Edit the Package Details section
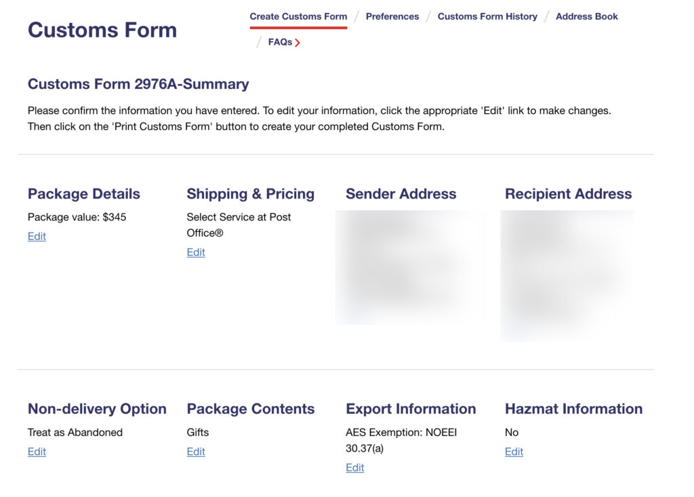The width and height of the screenshot is (694, 497). tap(37, 236)
